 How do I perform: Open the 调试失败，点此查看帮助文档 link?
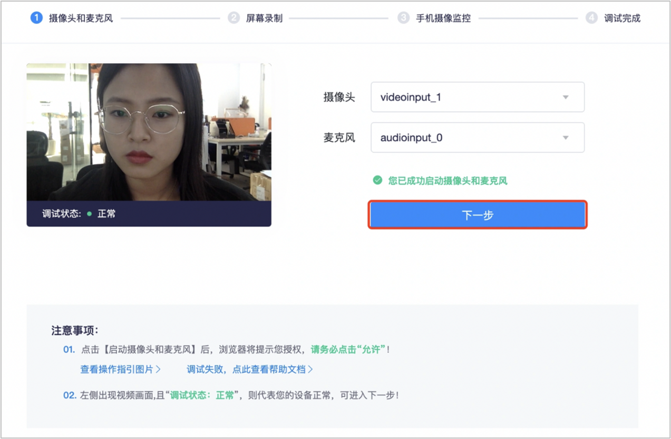[x=250, y=370]
